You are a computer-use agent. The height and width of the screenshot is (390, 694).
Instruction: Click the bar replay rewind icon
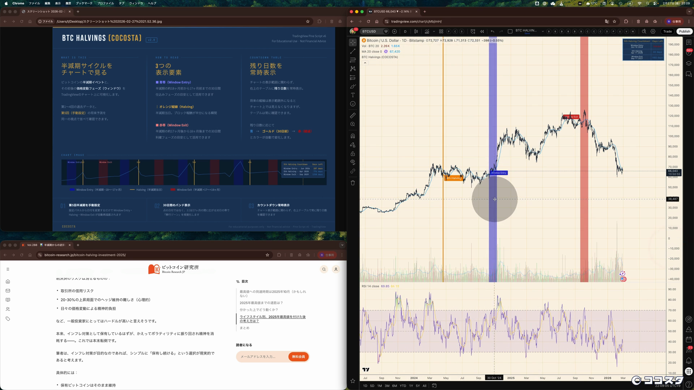click(x=482, y=31)
